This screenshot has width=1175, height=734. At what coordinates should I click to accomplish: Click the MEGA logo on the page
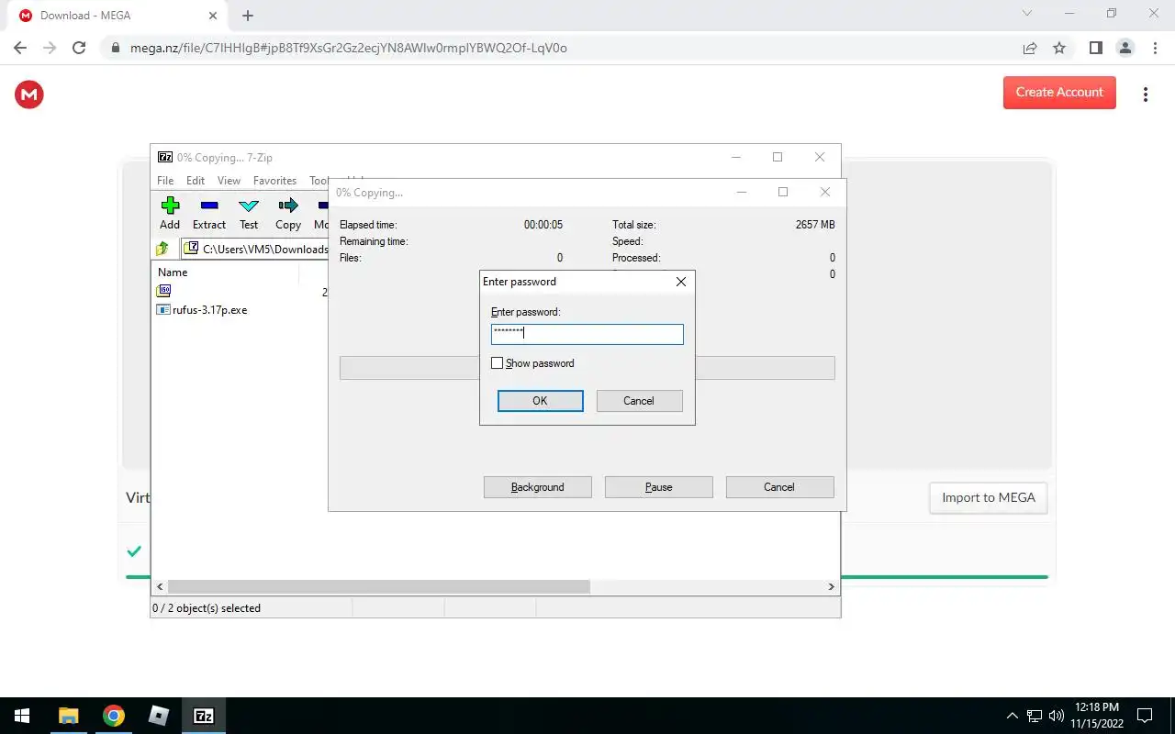tap(29, 94)
